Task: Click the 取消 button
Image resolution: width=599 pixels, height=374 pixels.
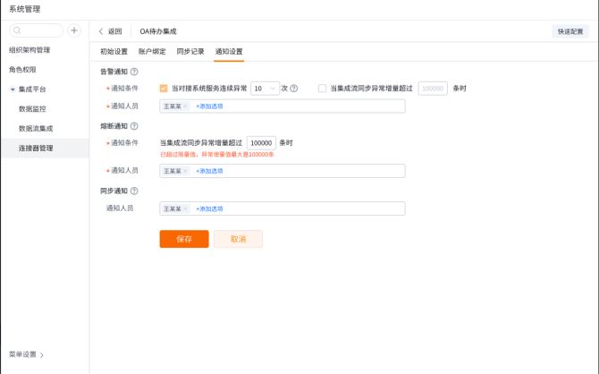Action: [x=238, y=239]
